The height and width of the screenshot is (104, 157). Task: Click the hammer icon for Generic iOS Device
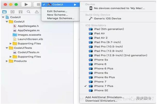pos(91,19)
